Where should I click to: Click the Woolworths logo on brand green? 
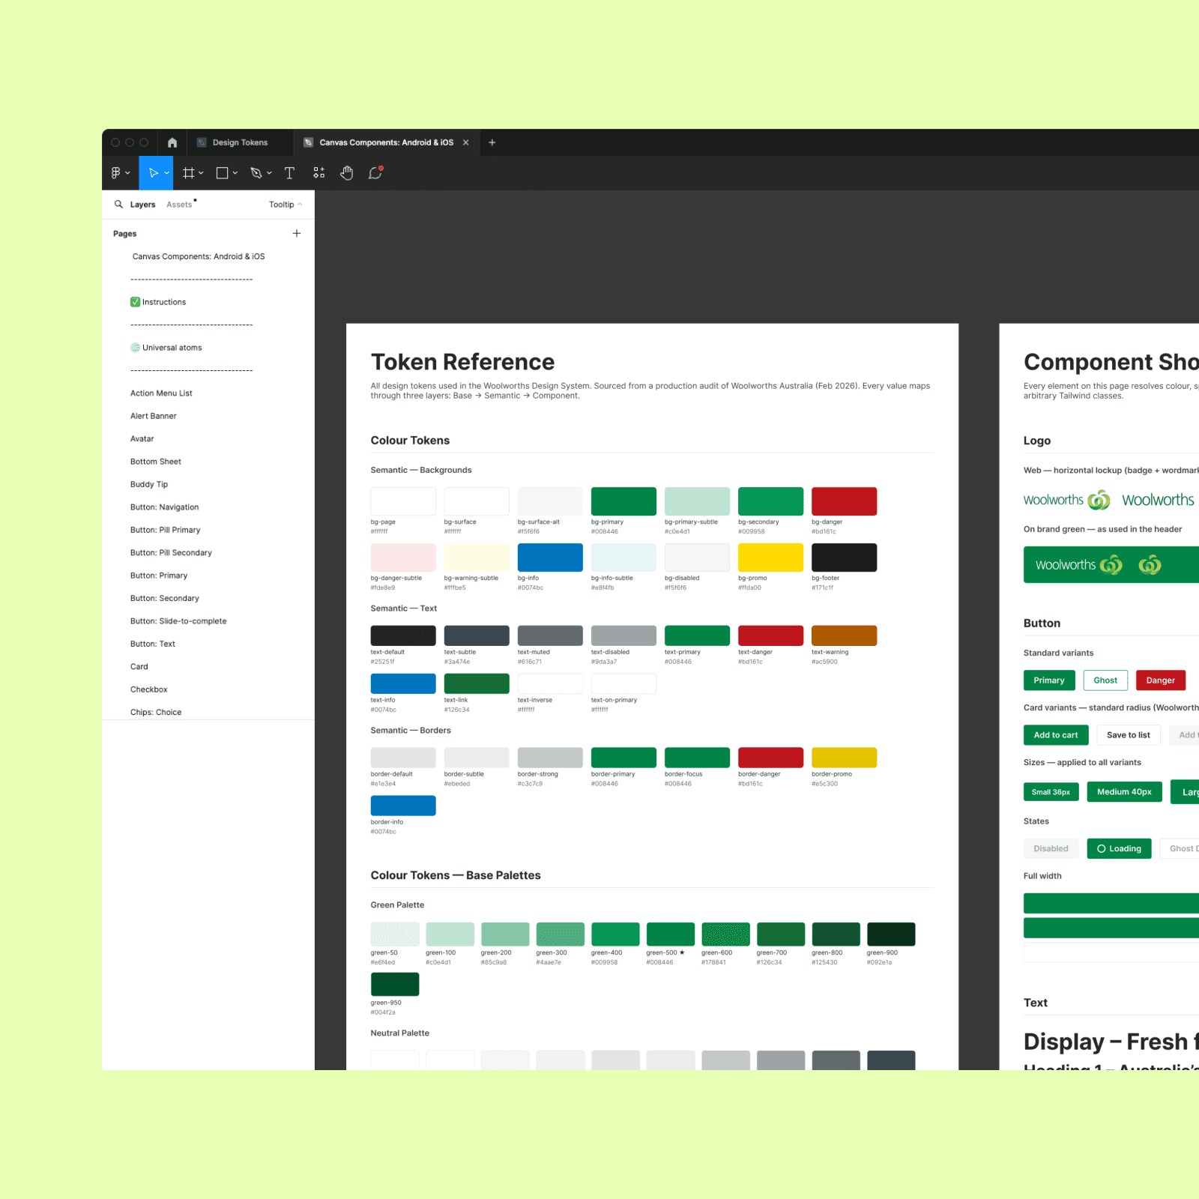click(x=1079, y=565)
